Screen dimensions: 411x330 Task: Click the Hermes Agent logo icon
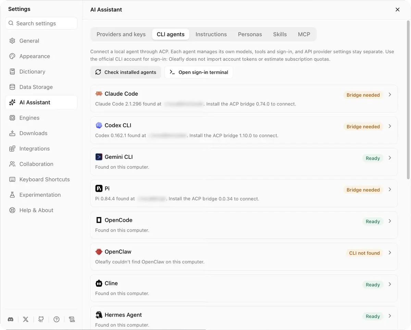(x=99, y=315)
